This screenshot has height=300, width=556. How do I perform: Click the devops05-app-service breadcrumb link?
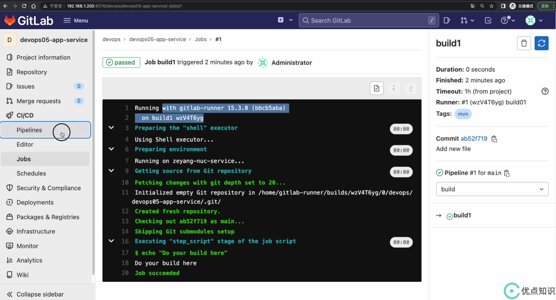[x=157, y=39]
